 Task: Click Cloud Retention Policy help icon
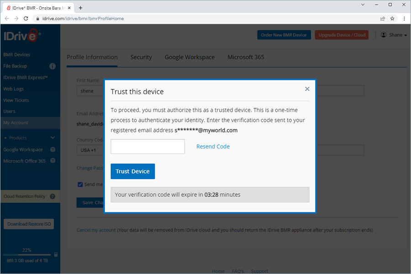[53, 196]
